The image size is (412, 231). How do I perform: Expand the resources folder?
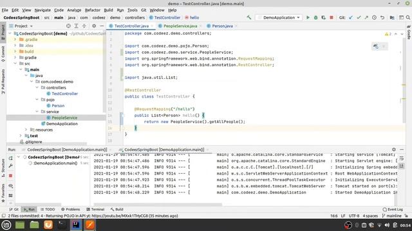26,130
